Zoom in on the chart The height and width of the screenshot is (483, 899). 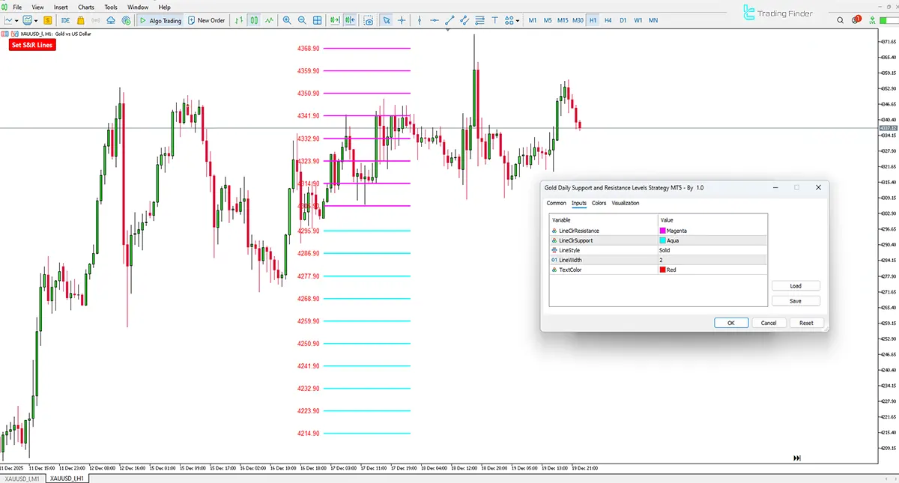tap(287, 20)
